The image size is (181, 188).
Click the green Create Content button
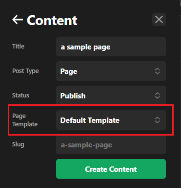point(111,169)
